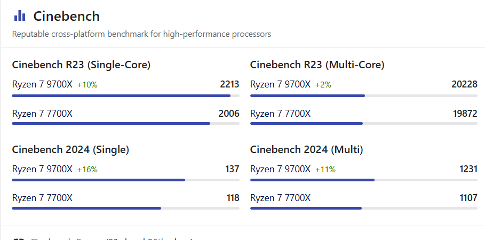Click the Cinebench section title
This screenshot has width=485, height=240.
(x=66, y=16)
